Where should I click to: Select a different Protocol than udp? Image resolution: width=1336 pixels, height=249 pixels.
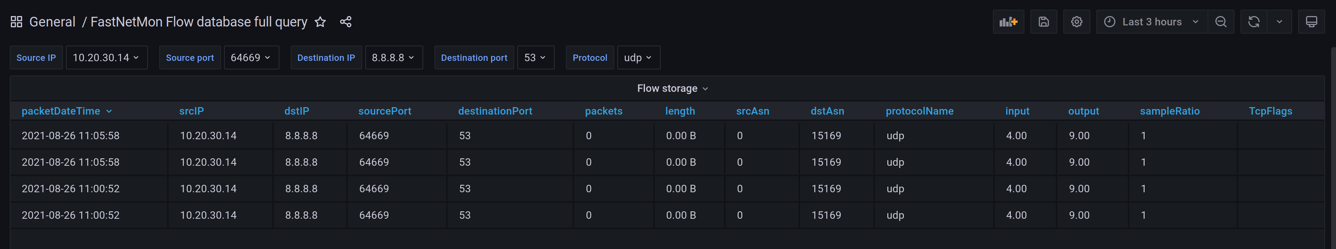coord(638,58)
